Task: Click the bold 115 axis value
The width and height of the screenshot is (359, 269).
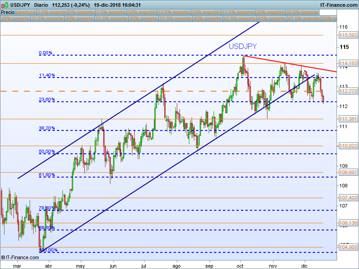Action: tap(344, 47)
